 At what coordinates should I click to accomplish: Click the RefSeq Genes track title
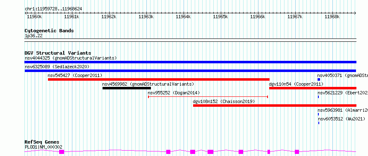[42, 142]
